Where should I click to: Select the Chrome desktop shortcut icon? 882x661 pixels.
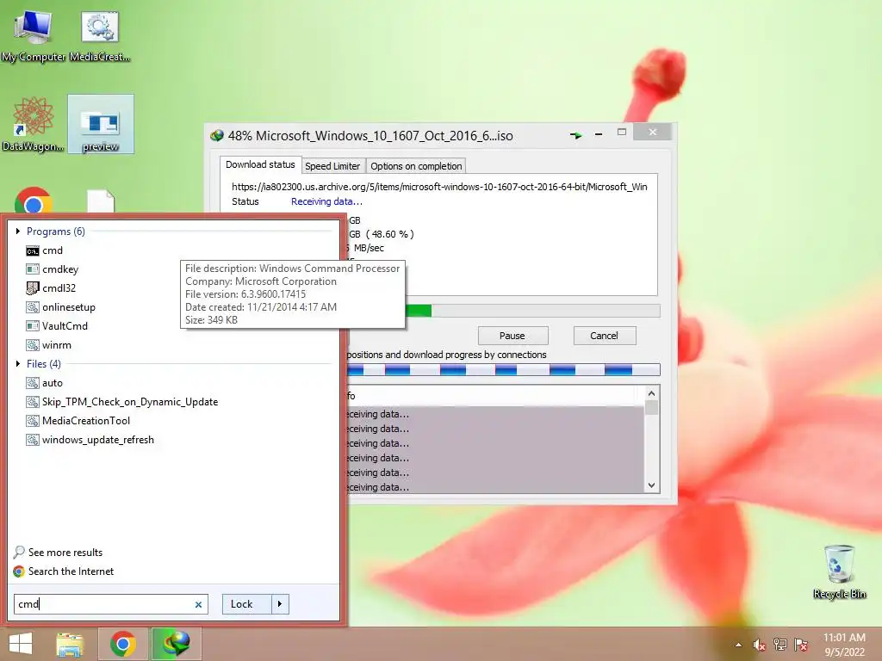point(34,201)
